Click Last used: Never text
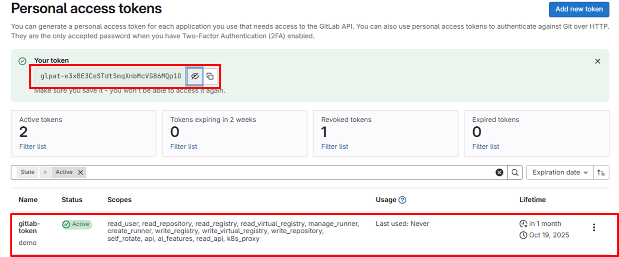This screenshot has width=619, height=257. click(x=402, y=224)
